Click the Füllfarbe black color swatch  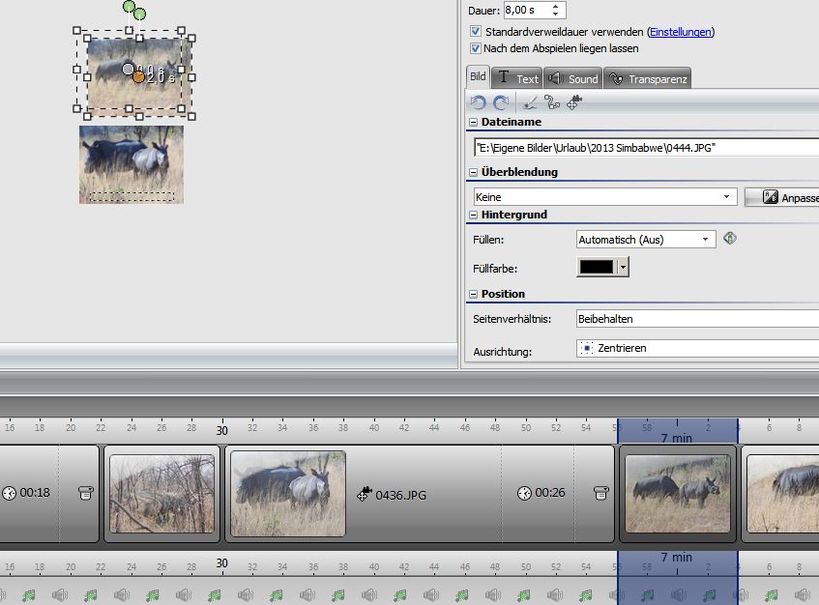click(597, 267)
